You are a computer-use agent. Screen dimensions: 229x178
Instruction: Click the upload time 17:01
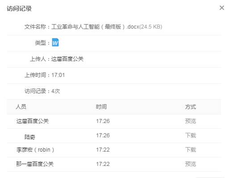coord(58,75)
